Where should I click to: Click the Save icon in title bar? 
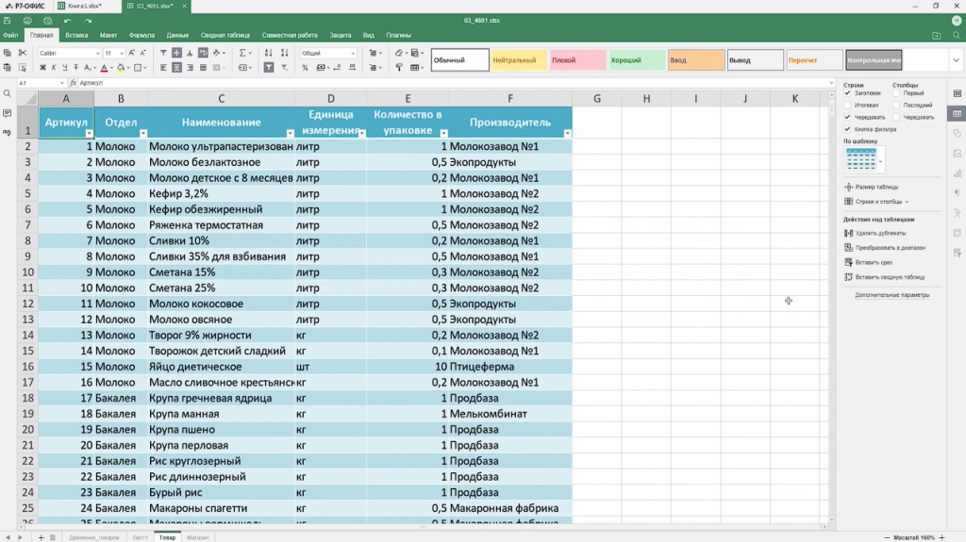click(8, 21)
